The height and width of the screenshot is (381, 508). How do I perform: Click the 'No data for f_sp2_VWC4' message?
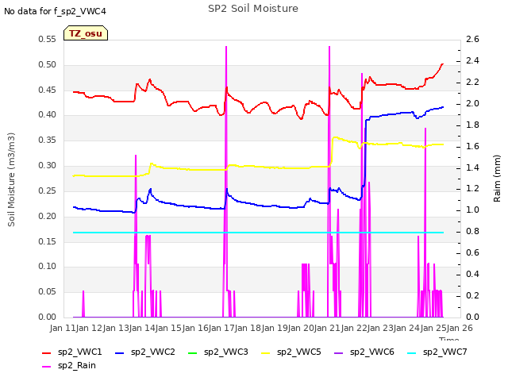pyautogui.click(x=55, y=11)
